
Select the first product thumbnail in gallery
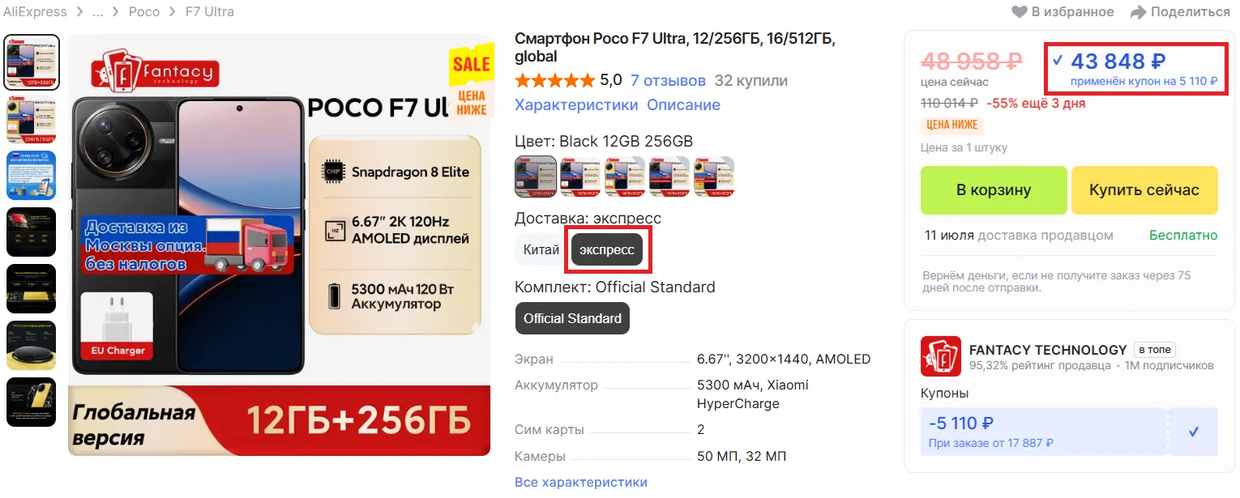click(32, 62)
